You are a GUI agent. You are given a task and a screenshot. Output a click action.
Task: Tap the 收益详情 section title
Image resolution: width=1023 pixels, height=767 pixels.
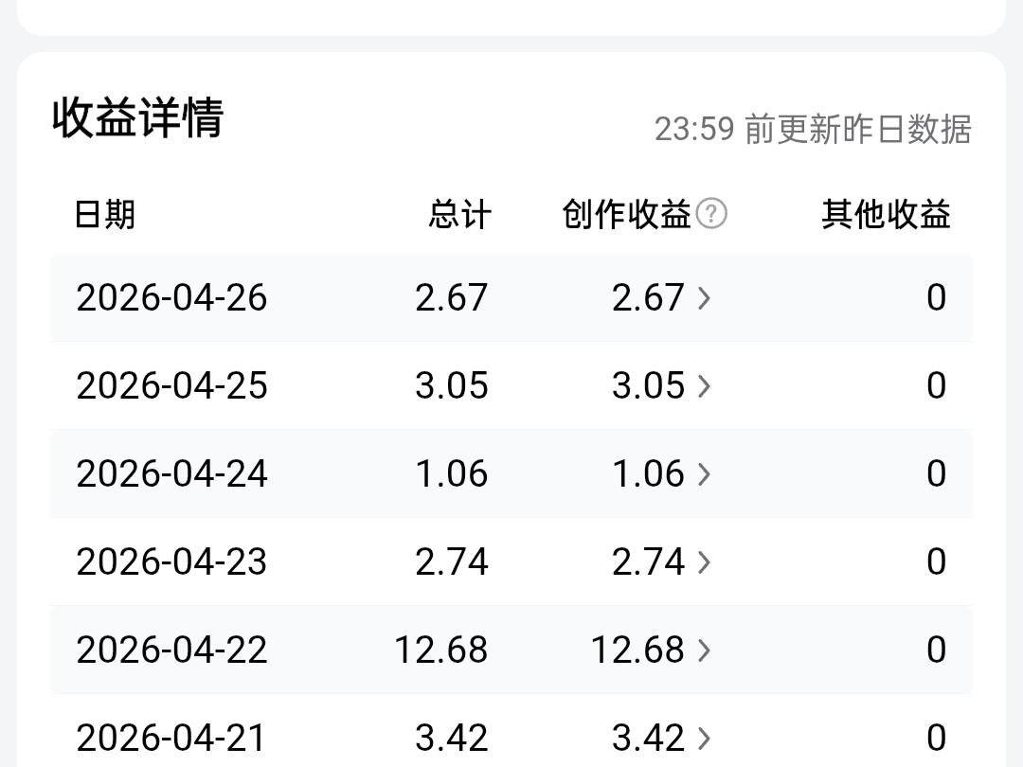[138, 117]
